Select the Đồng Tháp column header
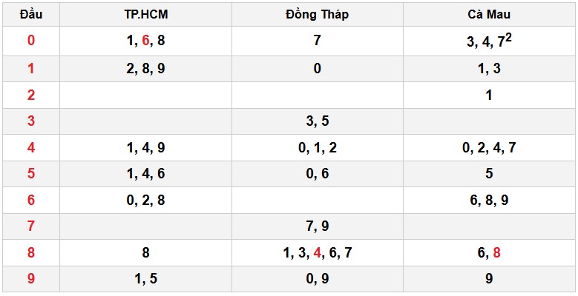This screenshot has width=578, height=296. (317, 15)
